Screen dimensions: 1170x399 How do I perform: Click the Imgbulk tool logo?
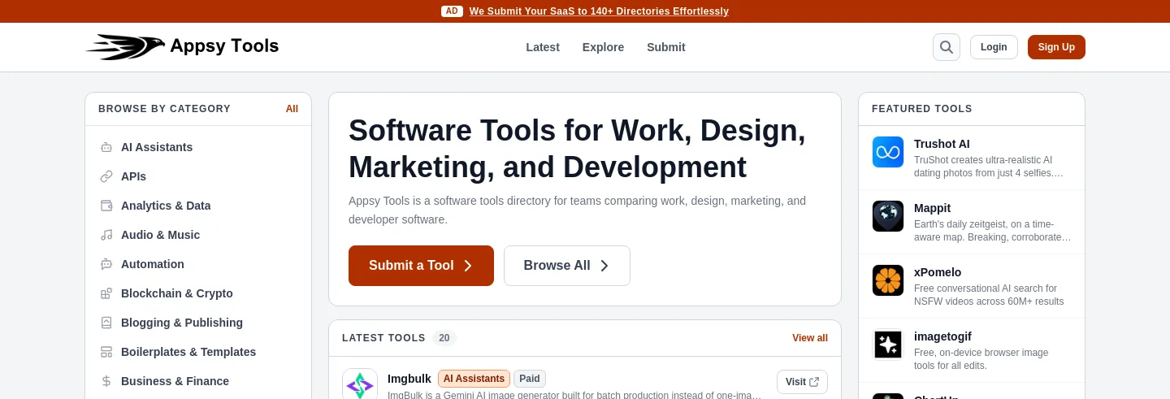pyautogui.click(x=360, y=386)
